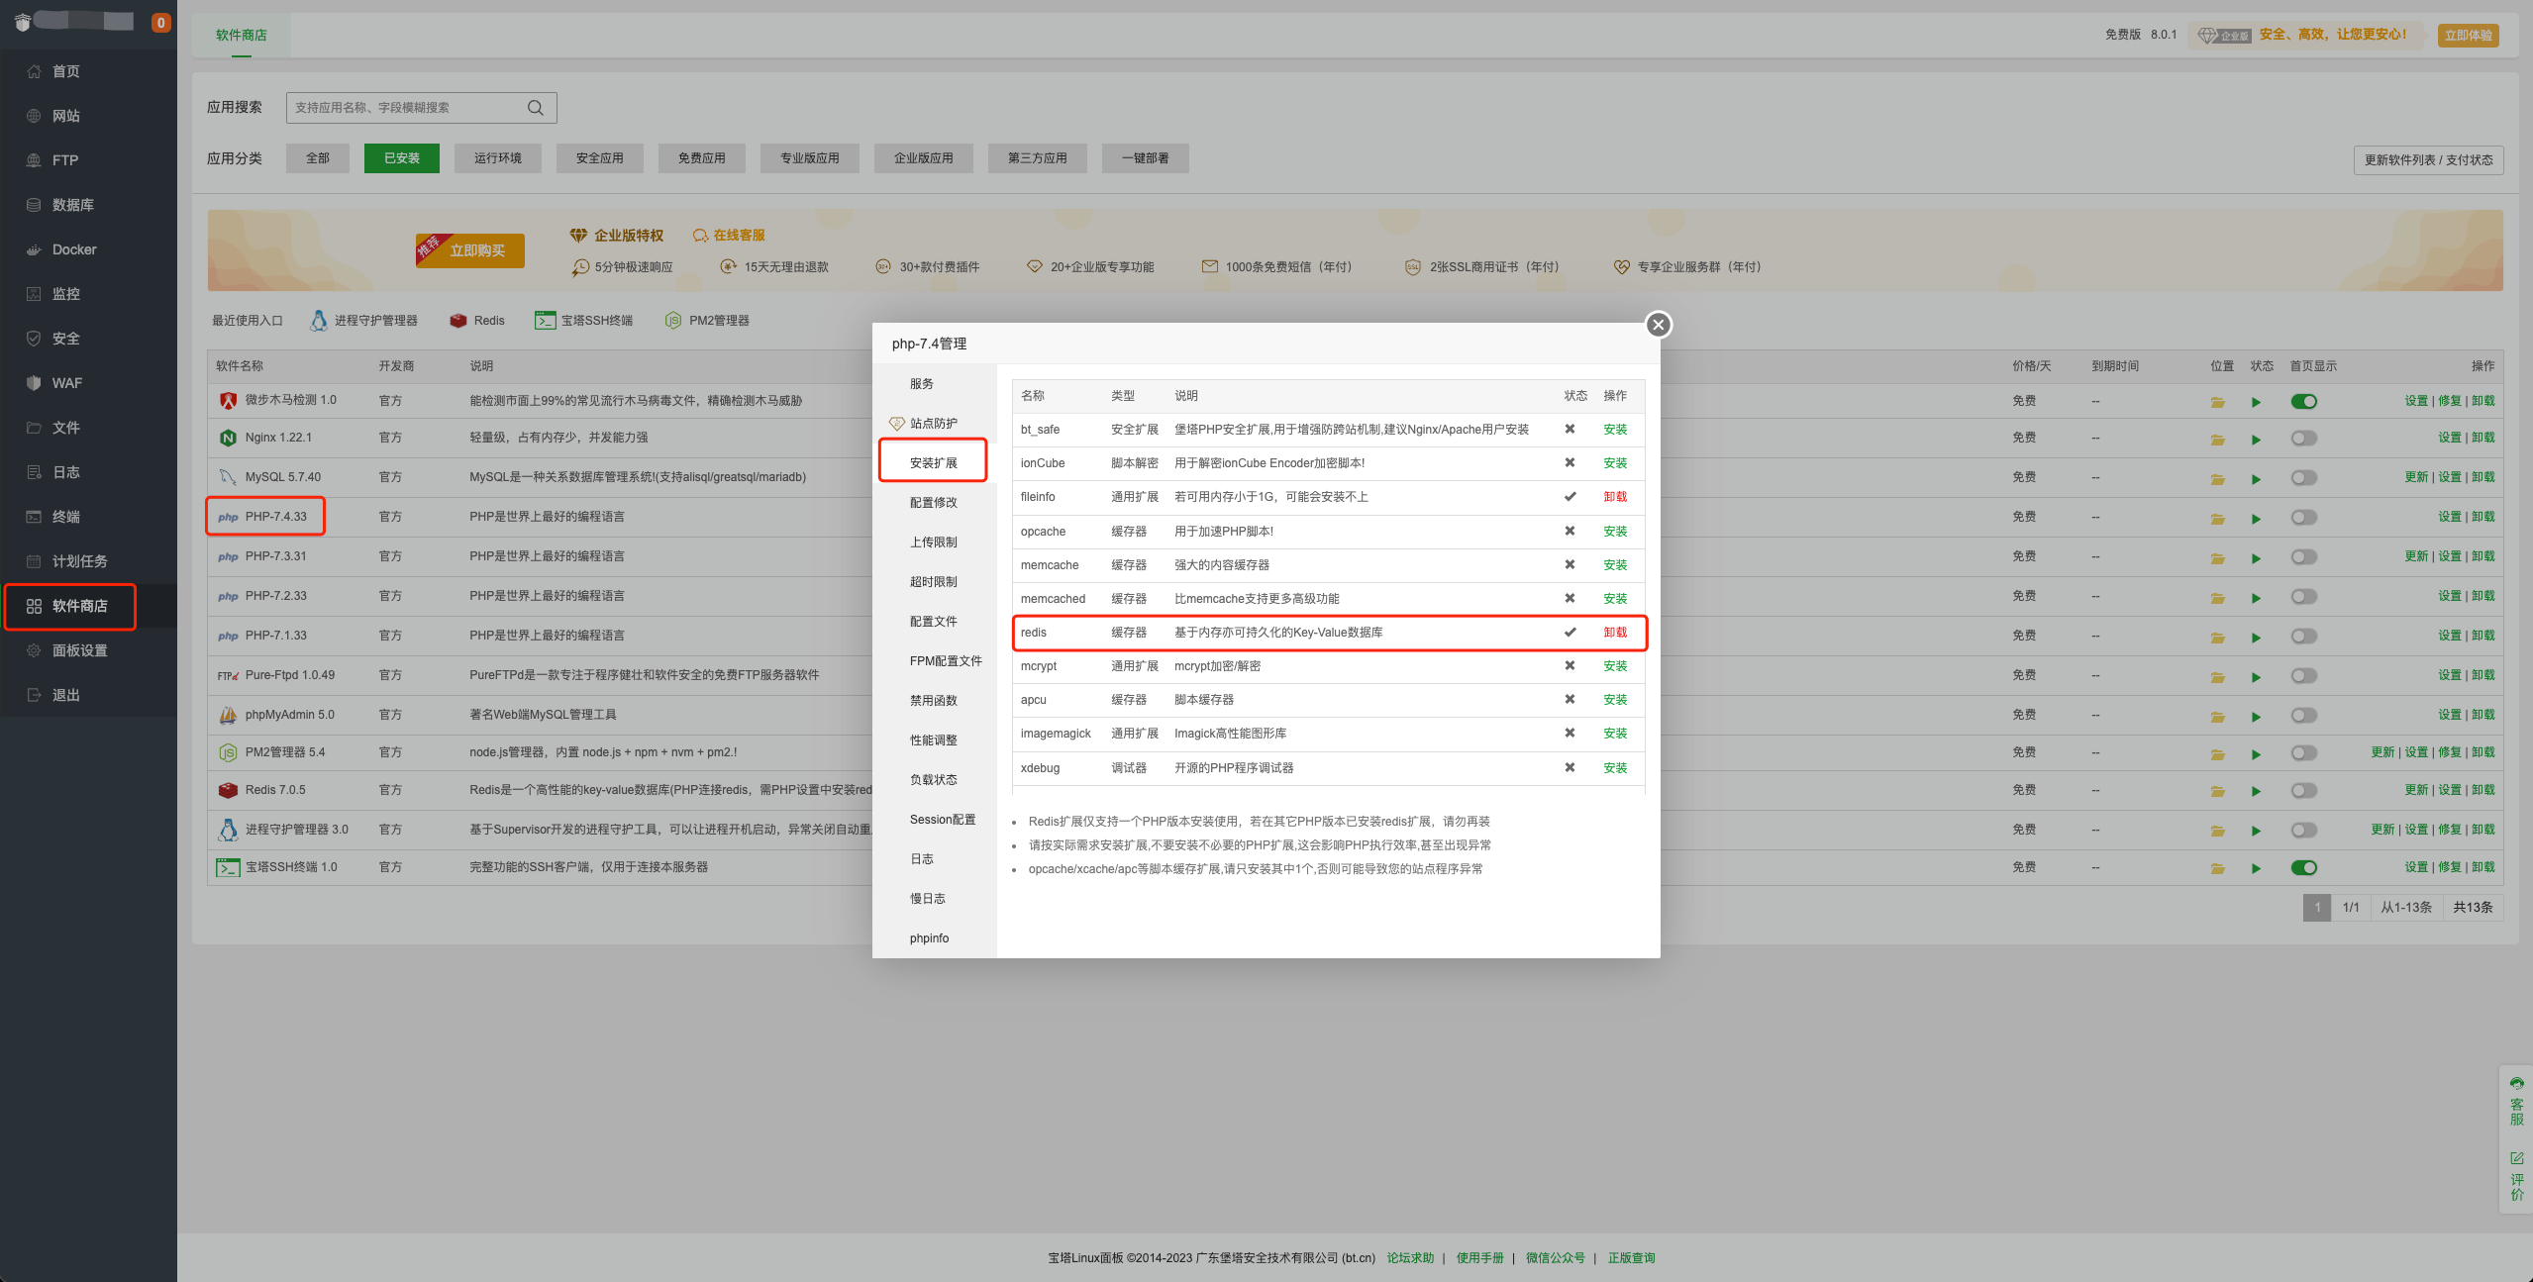The image size is (2533, 1282).
Task: Open the 首页 home sidebar item
Action: tap(65, 71)
